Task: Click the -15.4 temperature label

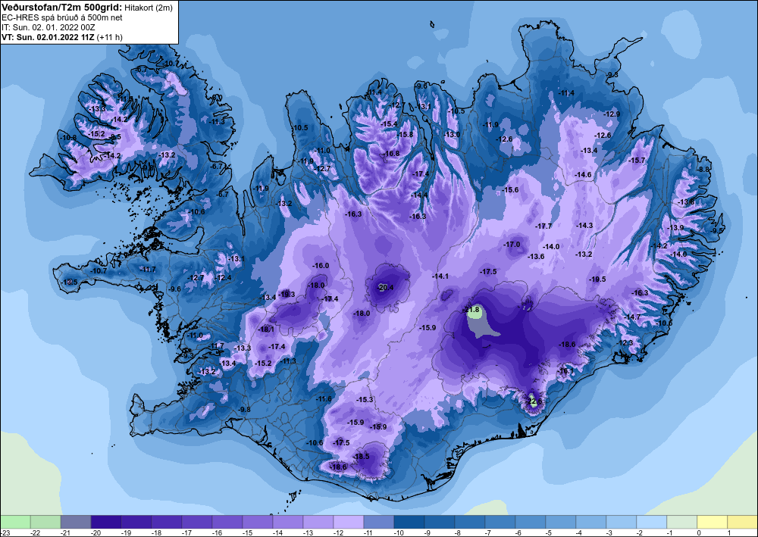Action: pyautogui.click(x=389, y=124)
